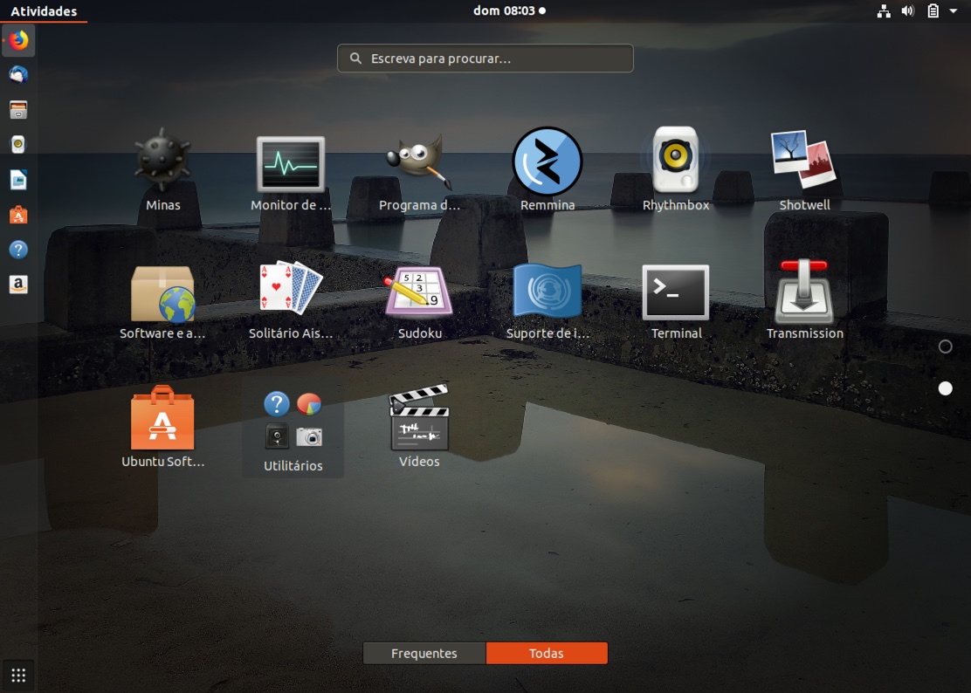The height and width of the screenshot is (693, 971).
Task: Open Firefox from the dock
Action: click(x=18, y=39)
